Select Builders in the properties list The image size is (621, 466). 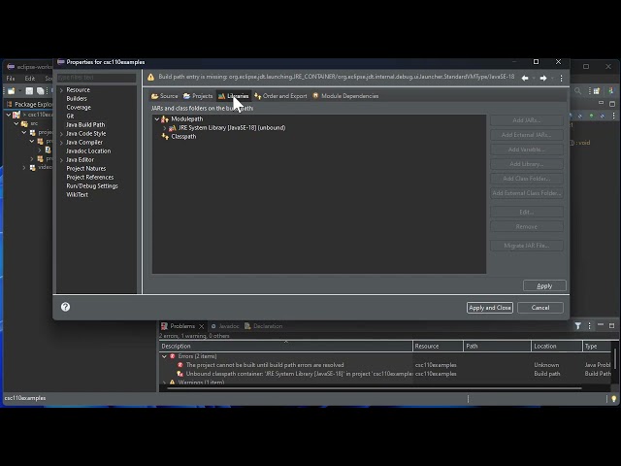click(77, 98)
